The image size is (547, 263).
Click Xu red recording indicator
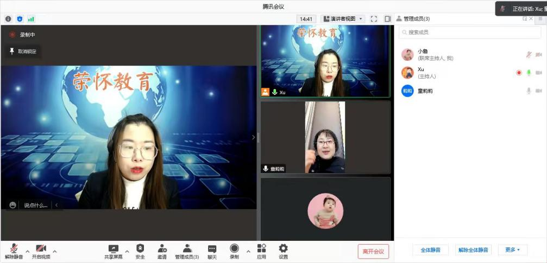pyautogui.click(x=519, y=73)
